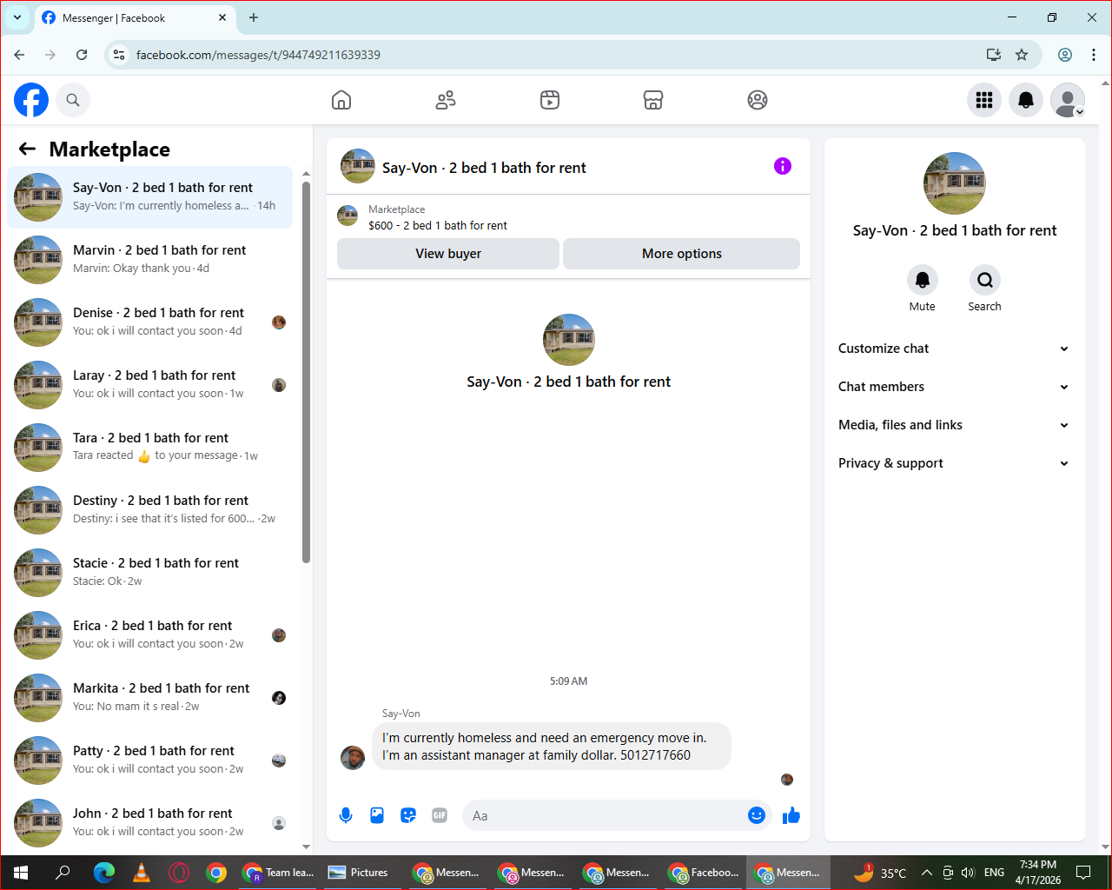Toggle the purple conversation information icon
1112x890 pixels.
tap(783, 166)
